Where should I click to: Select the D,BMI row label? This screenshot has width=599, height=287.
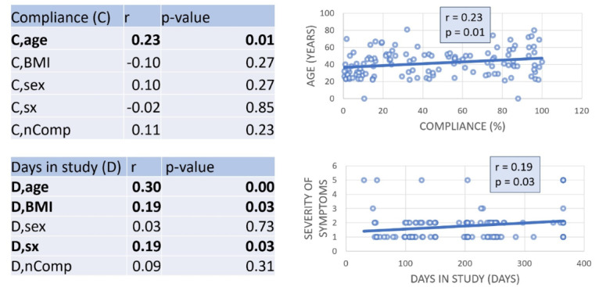[x=33, y=207]
